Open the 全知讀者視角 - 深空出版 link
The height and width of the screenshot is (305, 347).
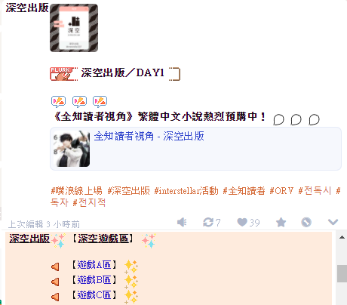[x=149, y=136]
